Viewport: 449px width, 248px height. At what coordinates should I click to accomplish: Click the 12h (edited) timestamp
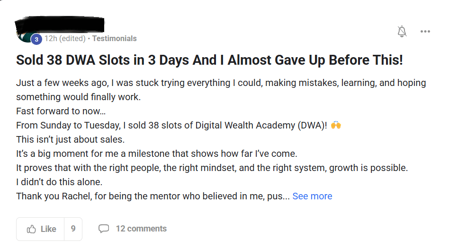tap(65, 39)
